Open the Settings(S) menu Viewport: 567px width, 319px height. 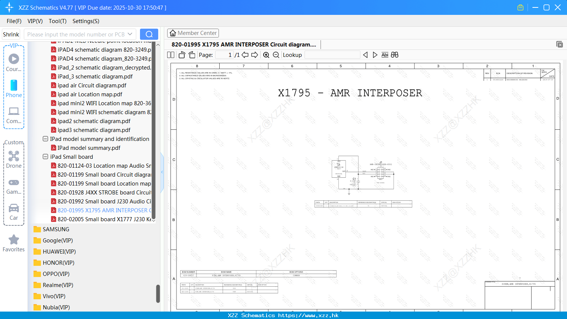[86, 21]
